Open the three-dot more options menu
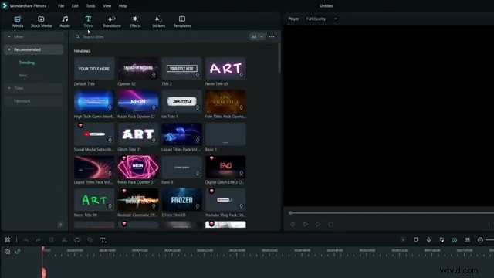Viewport: 494px width, 278px height. coord(272,36)
